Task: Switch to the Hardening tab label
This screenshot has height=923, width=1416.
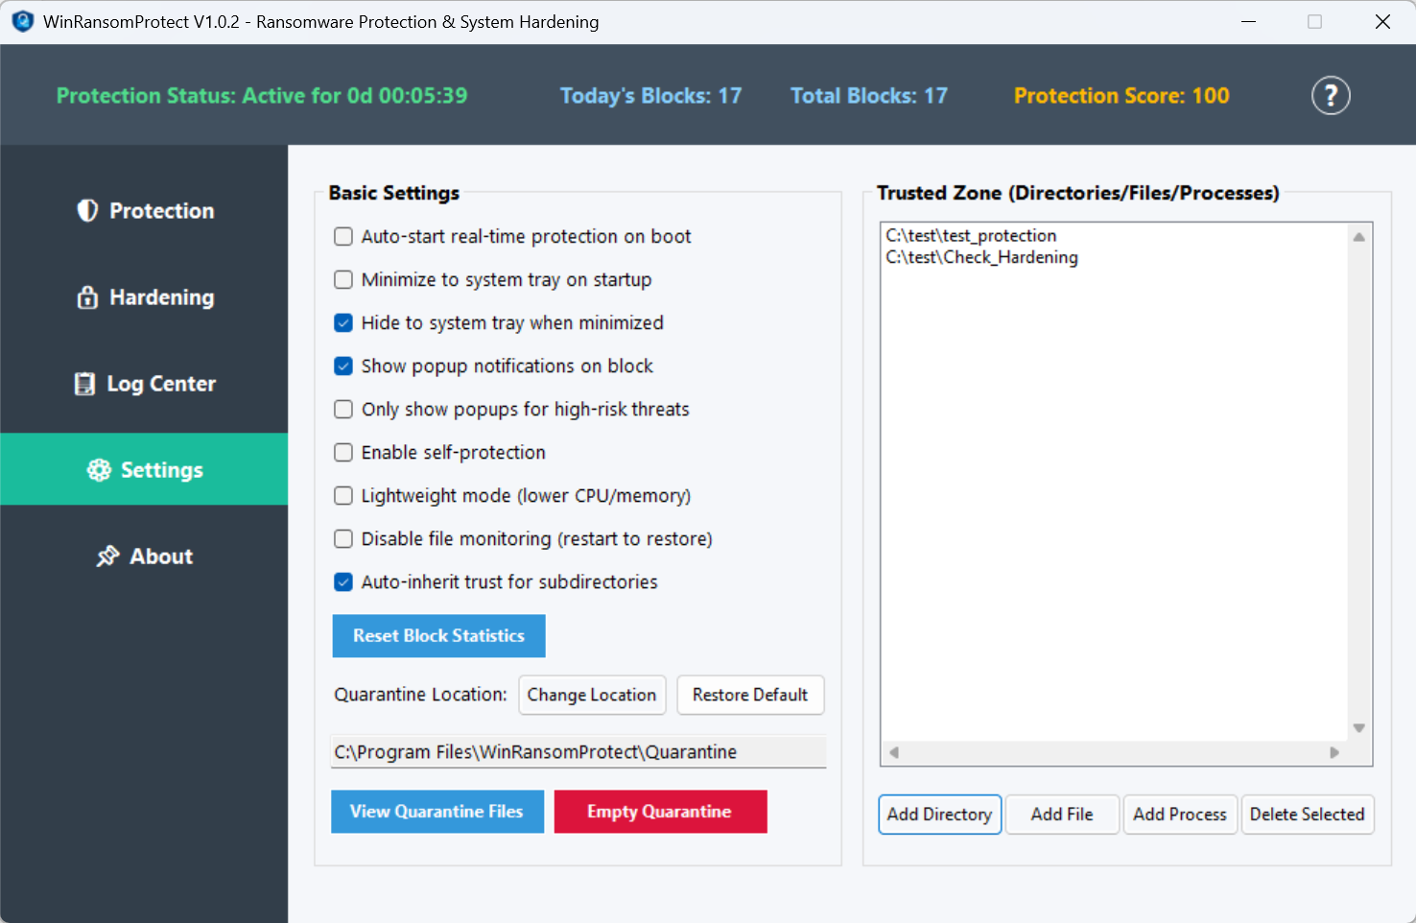Action: coord(161,297)
